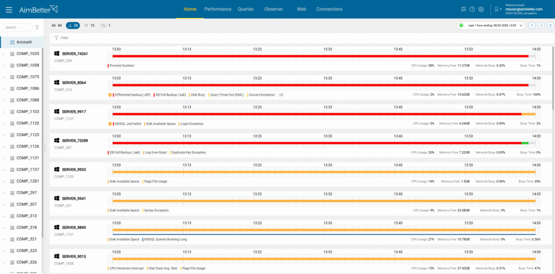Click the '+3' more alerts link on SERVER_8064
The height and width of the screenshot is (274, 555).
(x=281, y=95)
